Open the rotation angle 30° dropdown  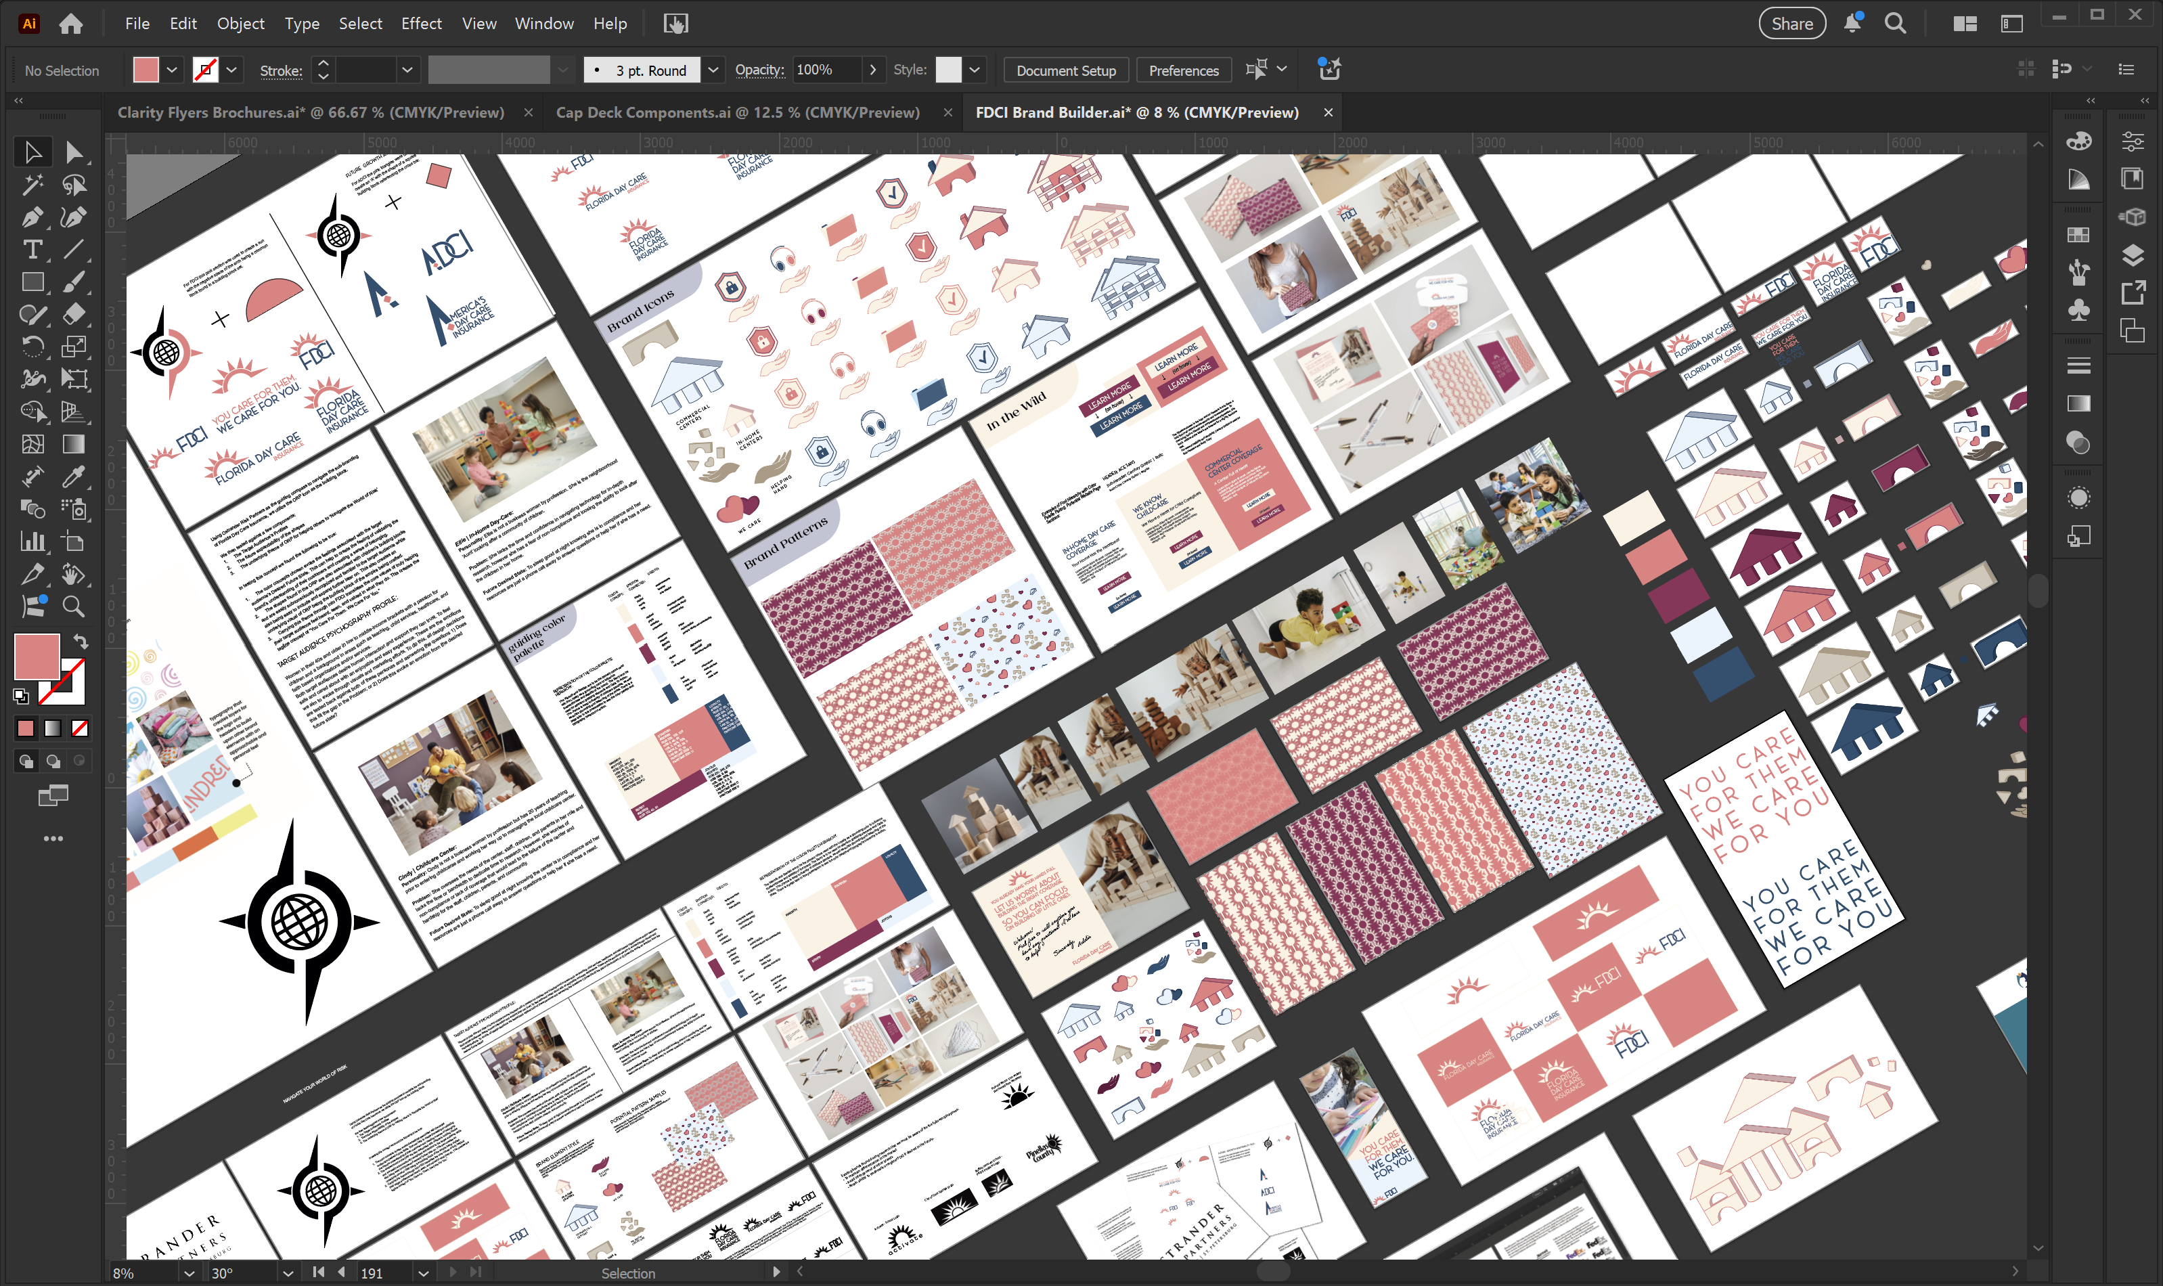pos(288,1272)
